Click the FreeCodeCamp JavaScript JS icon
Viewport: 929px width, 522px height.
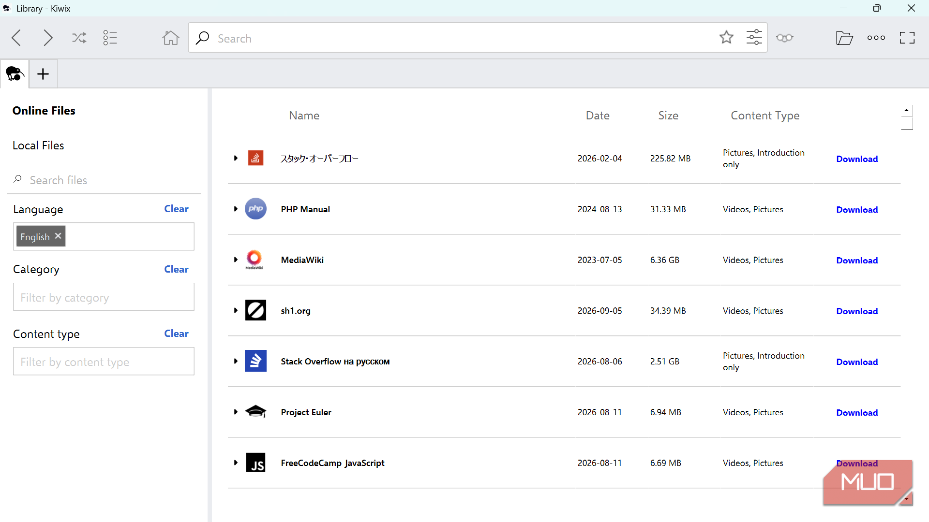[x=255, y=463]
